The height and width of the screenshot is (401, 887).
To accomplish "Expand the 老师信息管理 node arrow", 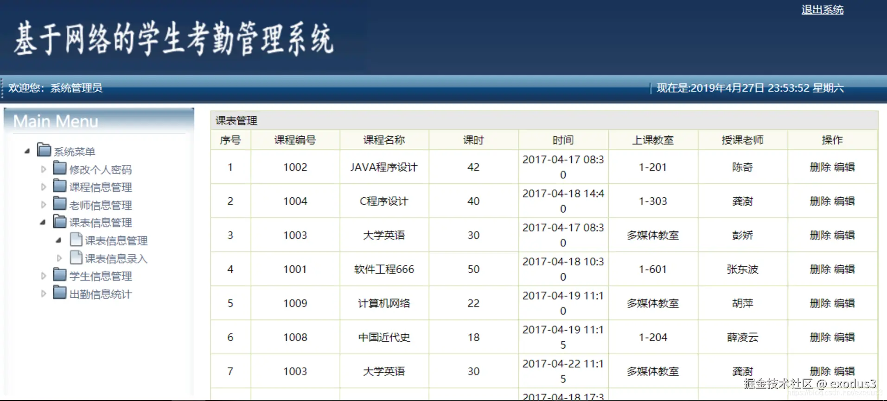I will pos(44,205).
